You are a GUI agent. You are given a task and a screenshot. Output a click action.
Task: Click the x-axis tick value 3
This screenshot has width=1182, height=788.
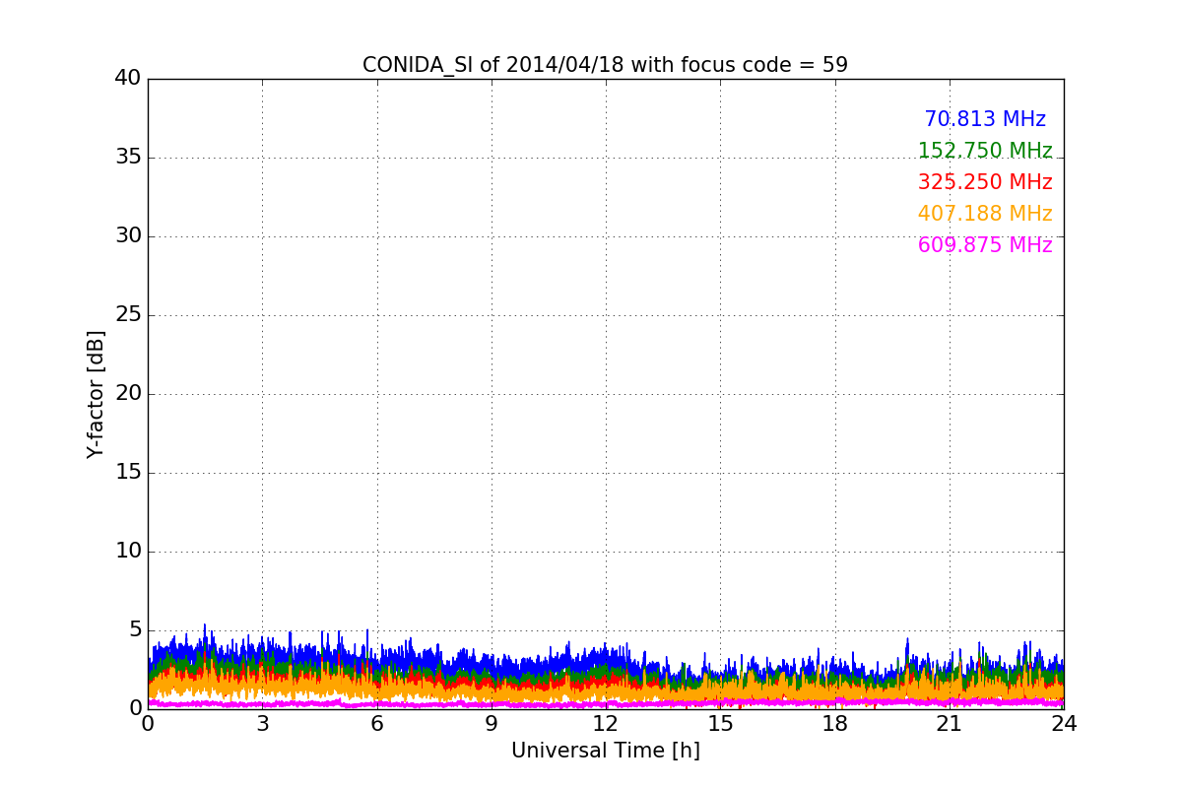click(x=262, y=724)
